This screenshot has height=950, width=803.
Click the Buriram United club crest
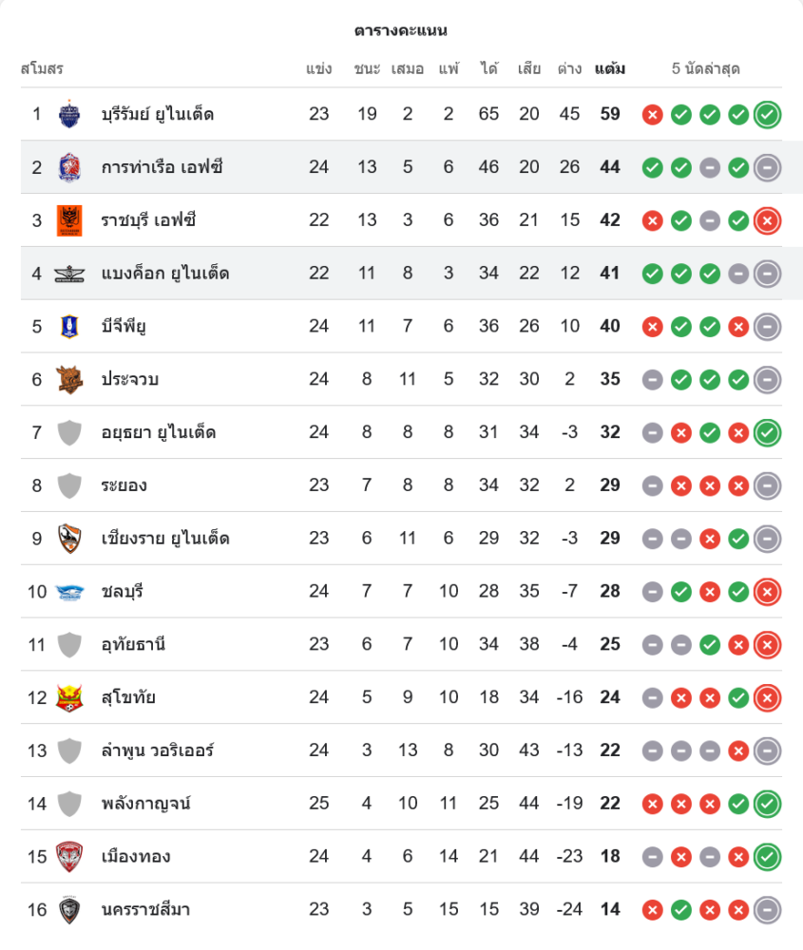69,114
